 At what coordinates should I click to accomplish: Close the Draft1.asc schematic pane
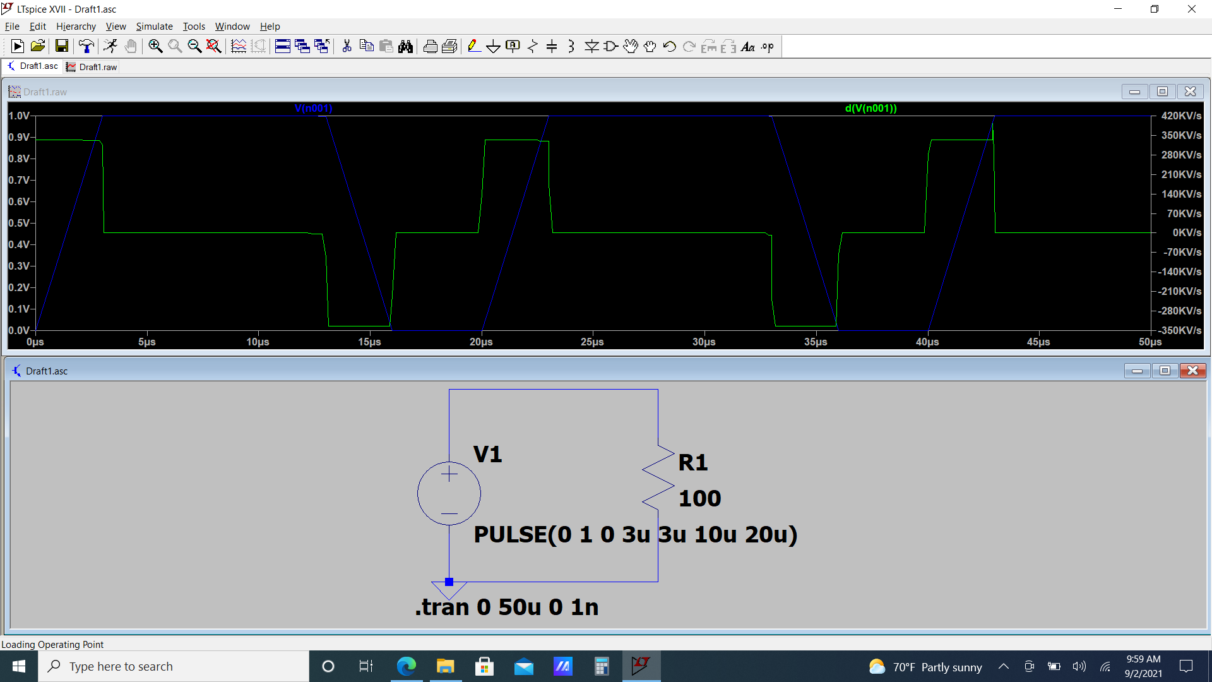1193,371
